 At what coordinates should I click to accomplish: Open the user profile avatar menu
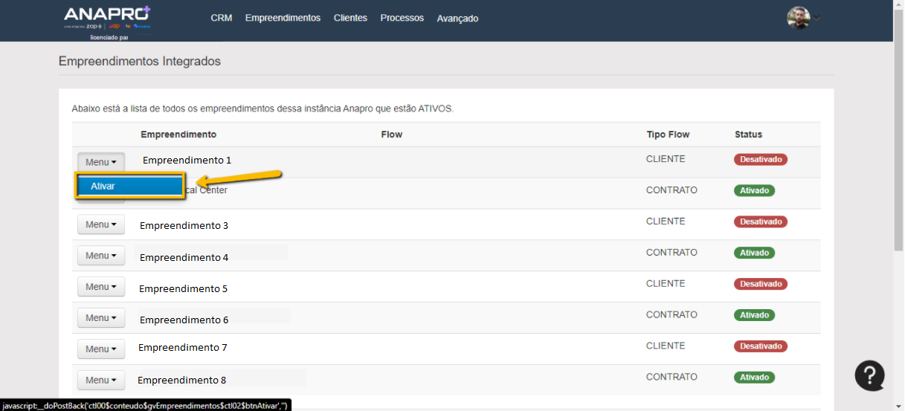(799, 18)
